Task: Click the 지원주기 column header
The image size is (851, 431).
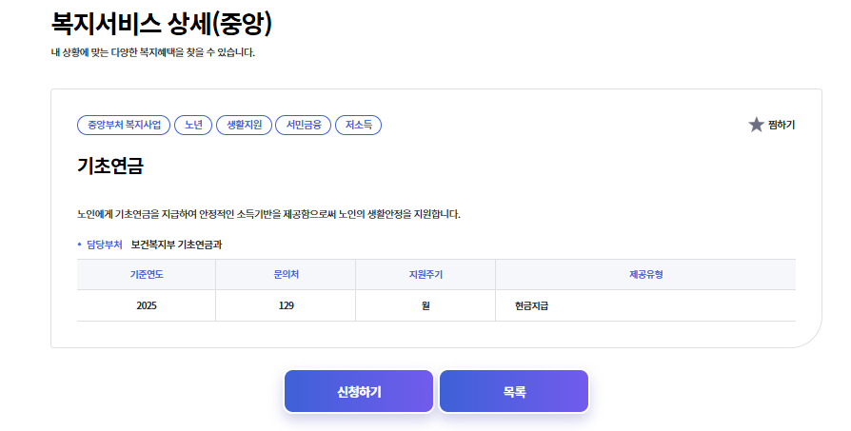Action: tap(425, 274)
